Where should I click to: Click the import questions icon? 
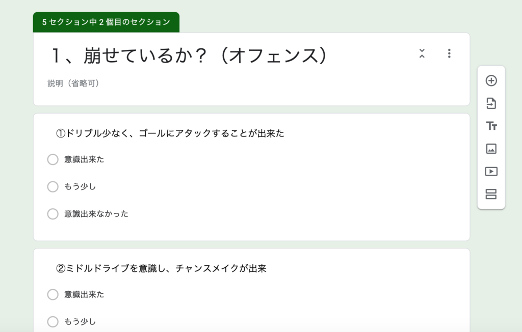[491, 103]
